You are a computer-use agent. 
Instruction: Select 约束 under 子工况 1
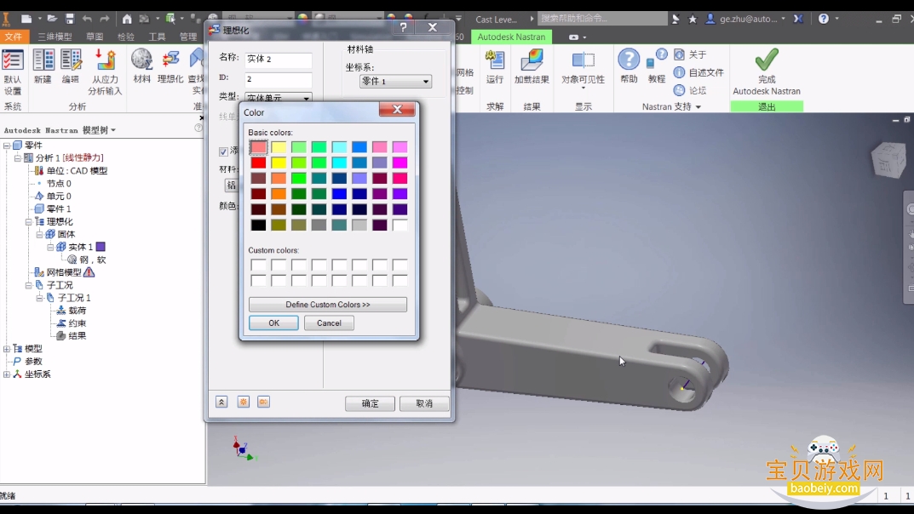point(77,323)
